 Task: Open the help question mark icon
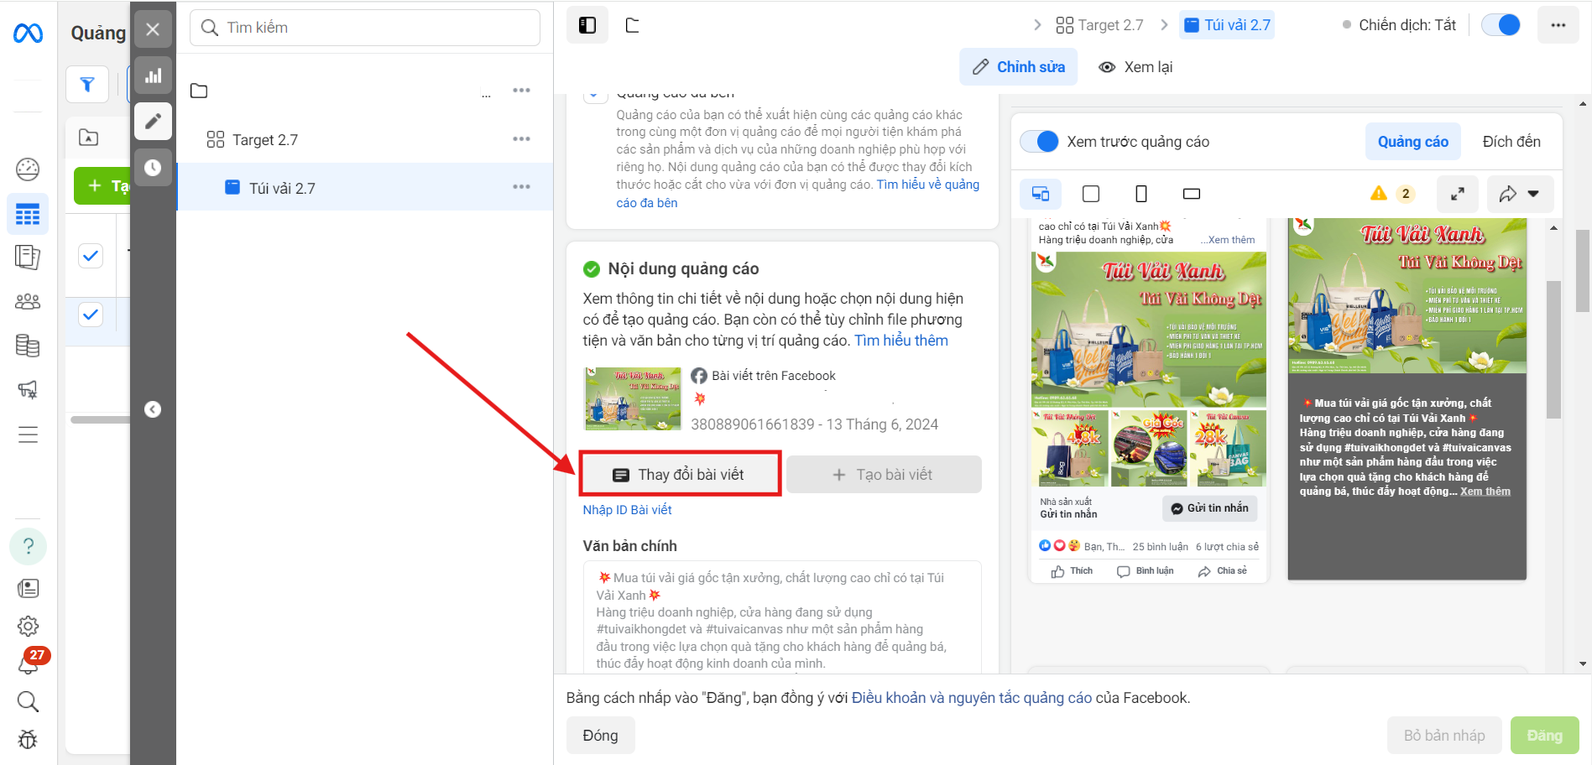click(x=28, y=546)
